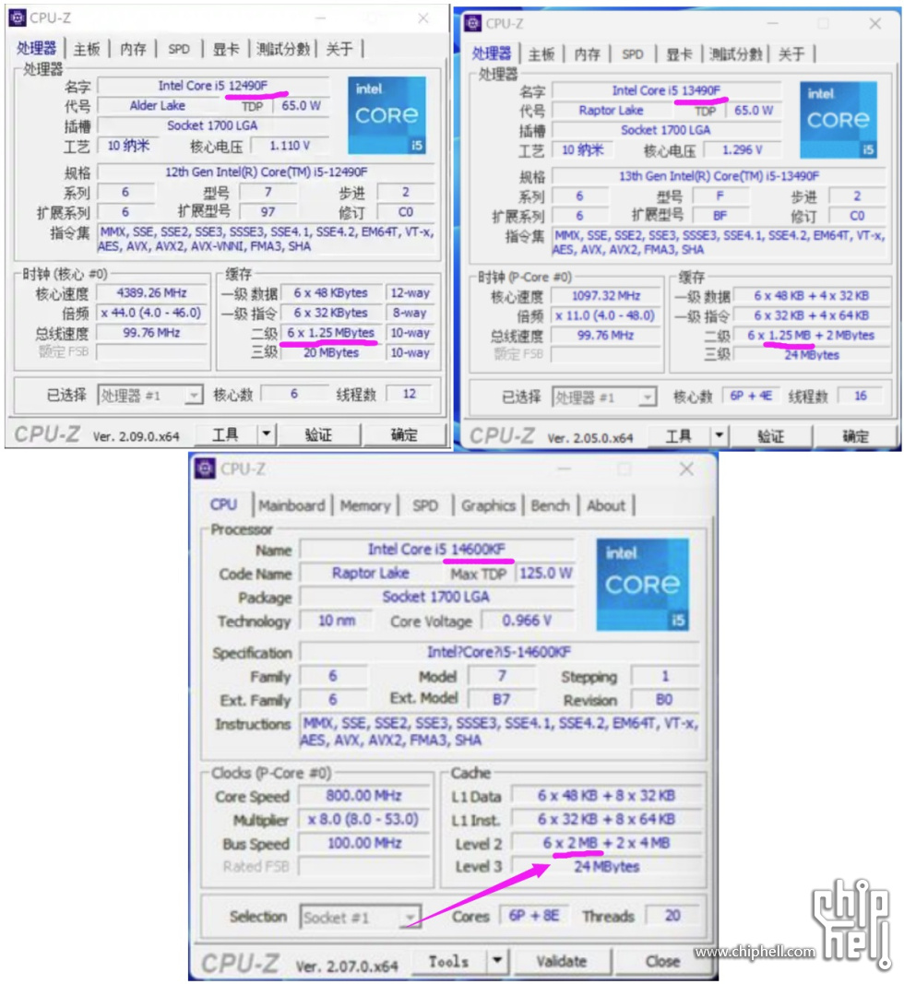Click the 20 MBytes level 3 cache value

pos(331,352)
